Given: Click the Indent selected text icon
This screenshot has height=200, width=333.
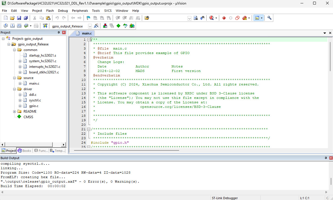Looking at the screenshot, I should tap(118, 18).
